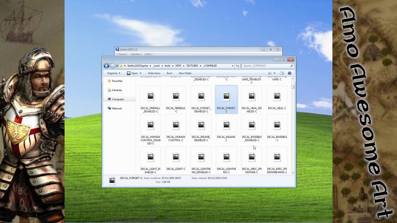Show hidden parent folders via double chevron
Screen dimensions: 397x223
125,66
